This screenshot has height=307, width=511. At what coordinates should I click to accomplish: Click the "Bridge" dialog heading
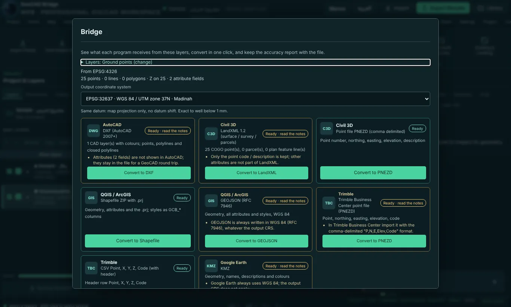92,32
